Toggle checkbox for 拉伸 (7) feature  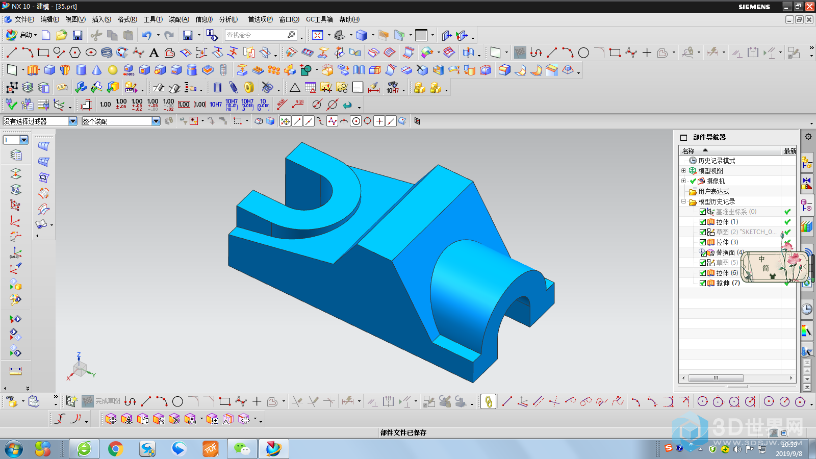[x=703, y=283]
